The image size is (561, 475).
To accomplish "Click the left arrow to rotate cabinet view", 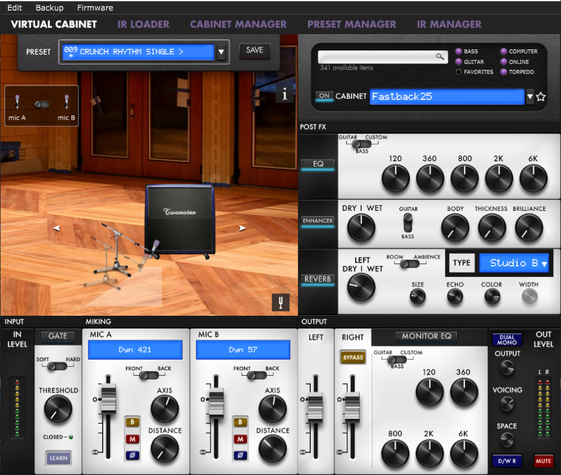I will pos(57,228).
